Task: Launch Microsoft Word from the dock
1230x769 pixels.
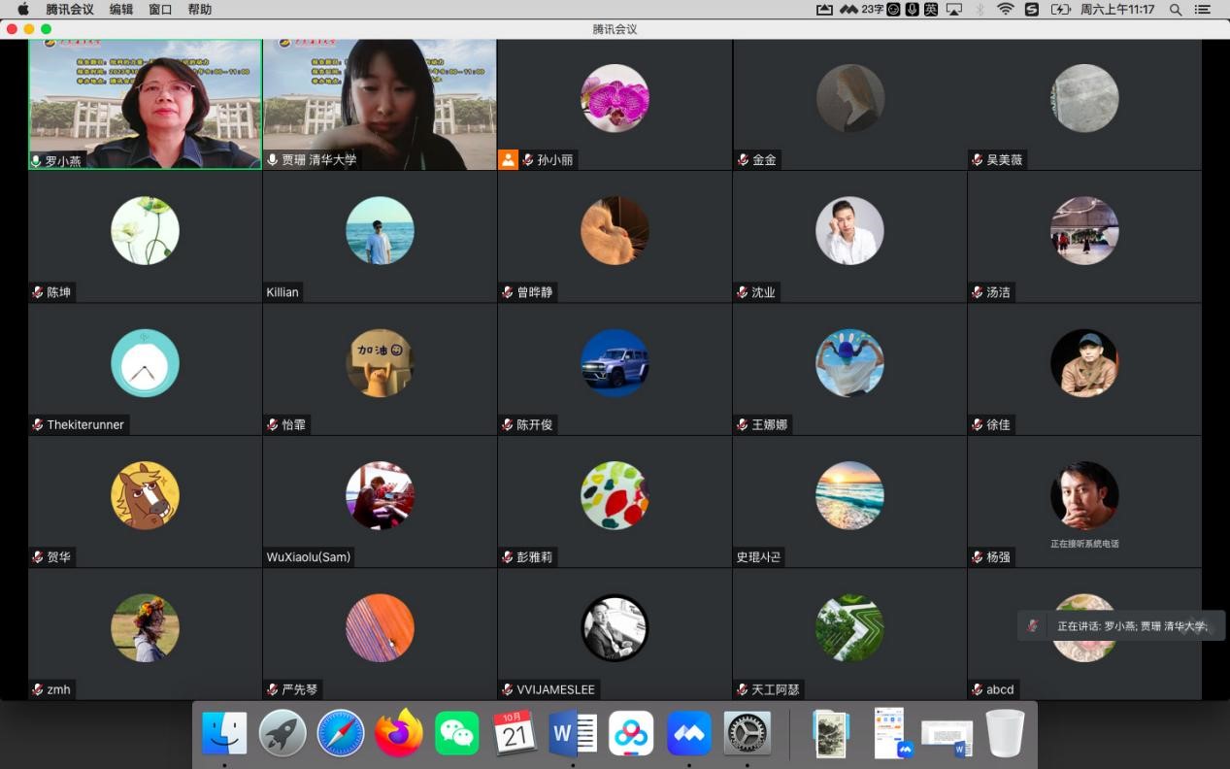Action: (573, 733)
